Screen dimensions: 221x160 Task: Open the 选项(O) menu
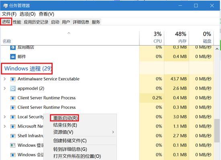[27, 14]
